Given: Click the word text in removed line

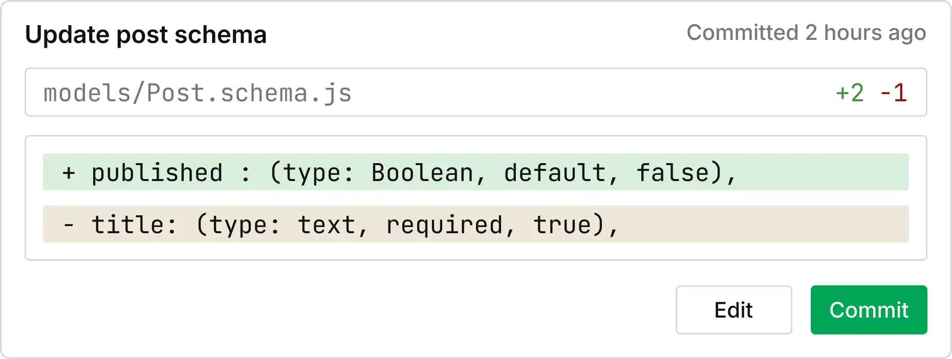Looking at the screenshot, I should [x=326, y=225].
